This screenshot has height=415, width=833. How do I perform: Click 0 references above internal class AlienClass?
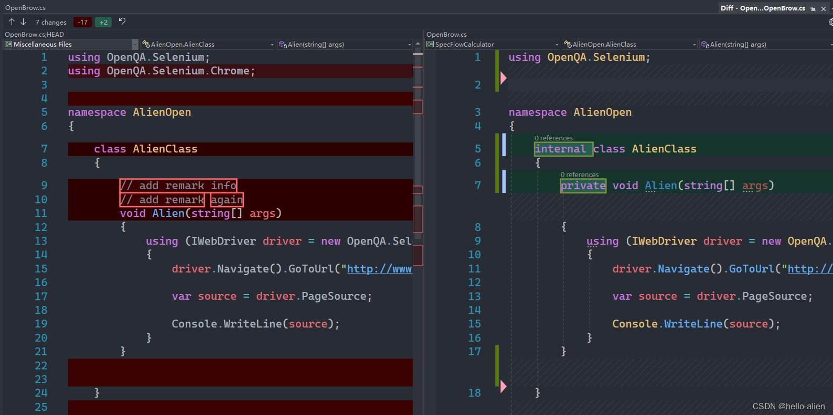point(553,138)
